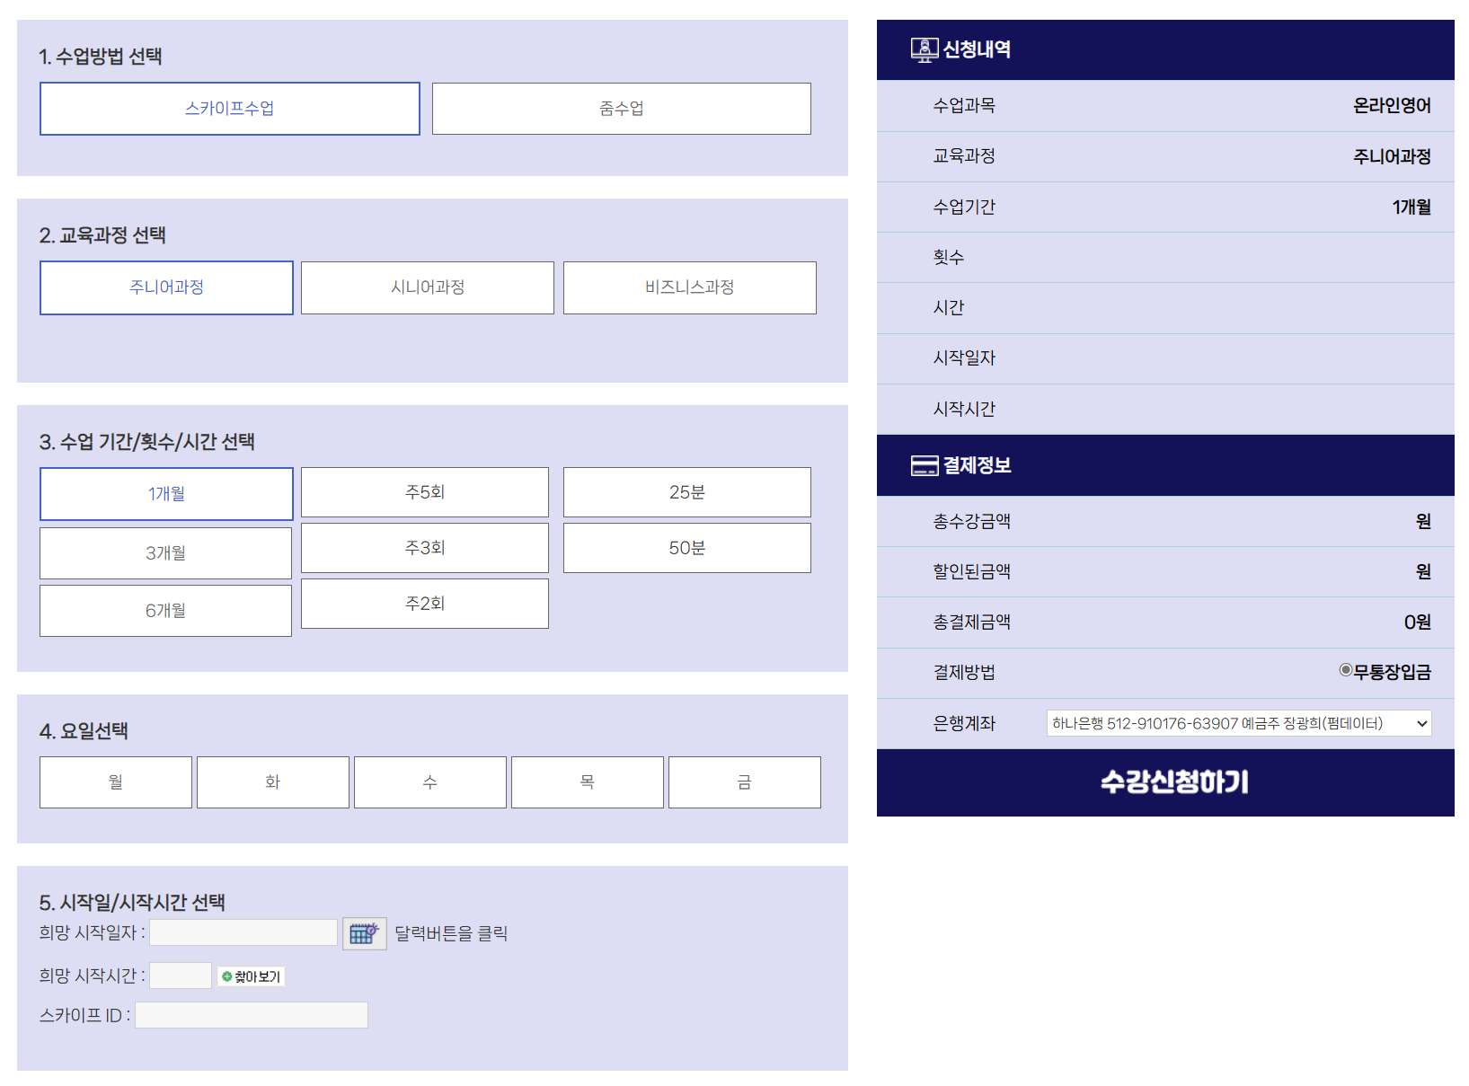Select the 6개월 period option
Viewport: 1469px width, 1086px height.
pos(165,611)
